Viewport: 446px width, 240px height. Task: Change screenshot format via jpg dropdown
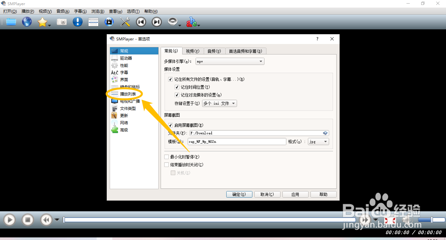tap(318, 141)
